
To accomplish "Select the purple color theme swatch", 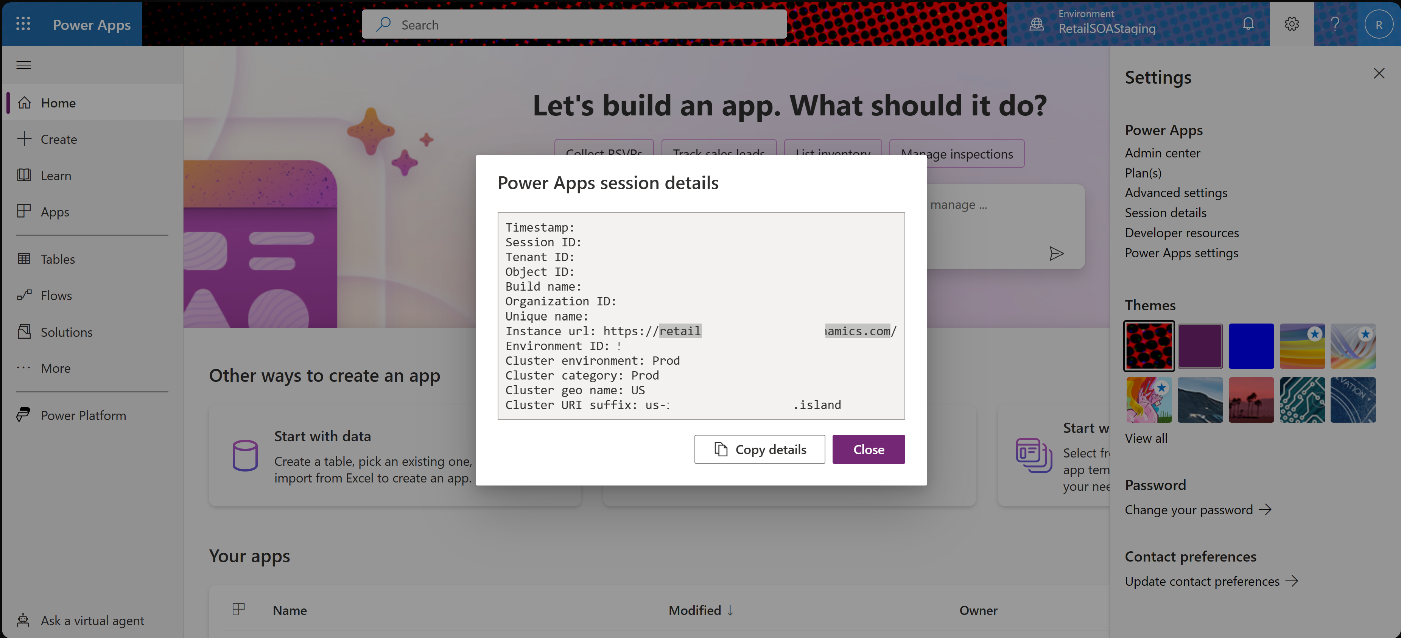I will (1200, 346).
